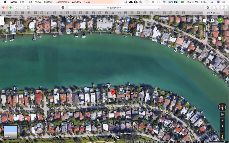Click the Termos link
Image resolution: width=229 pixels, height=143 pixels.
183,142
